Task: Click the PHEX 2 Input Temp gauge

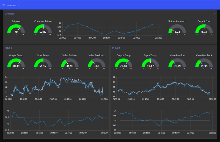Action: tap(150, 63)
